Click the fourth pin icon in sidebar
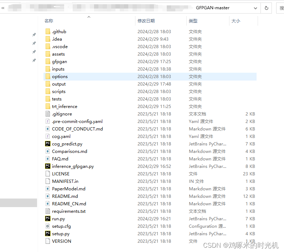Image resolution: width=284 pixels, height=252 pixels. [34, 60]
